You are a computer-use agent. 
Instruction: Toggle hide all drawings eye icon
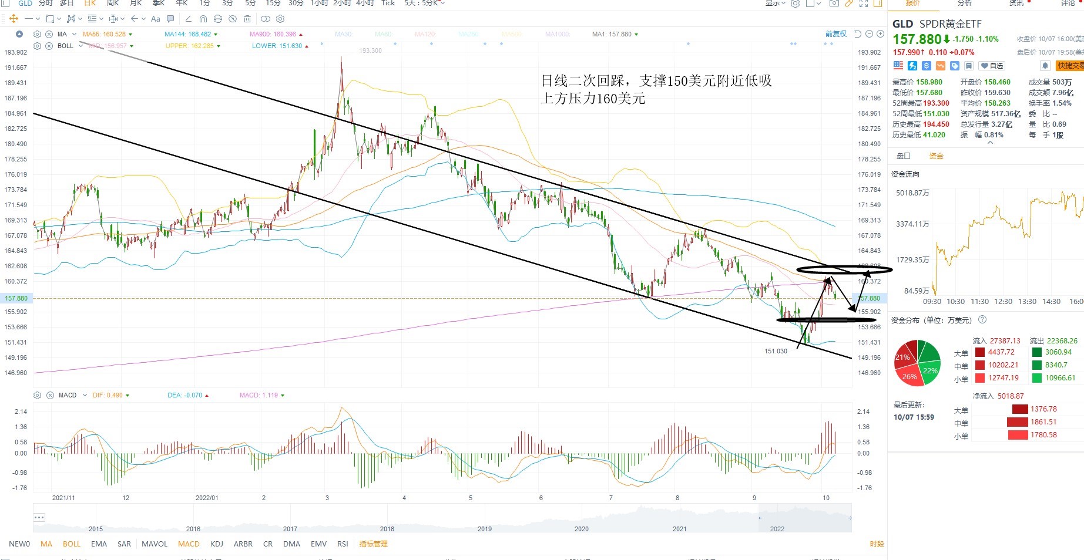coord(233,19)
